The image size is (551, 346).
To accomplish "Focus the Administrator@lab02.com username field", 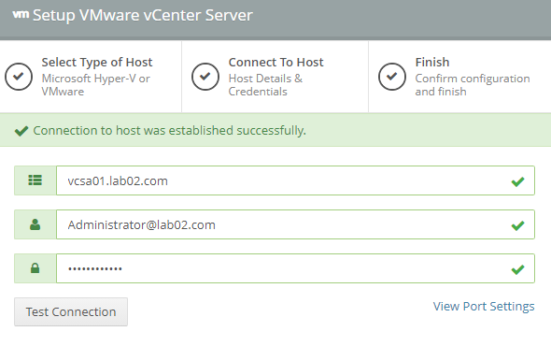I will 295,224.
